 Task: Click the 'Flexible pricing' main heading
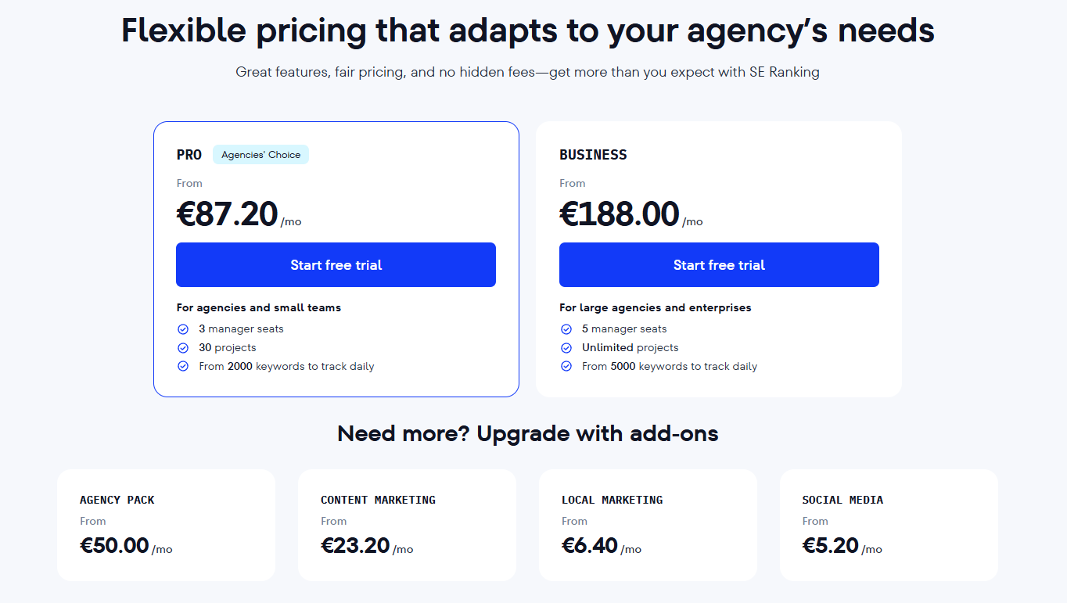(528, 31)
